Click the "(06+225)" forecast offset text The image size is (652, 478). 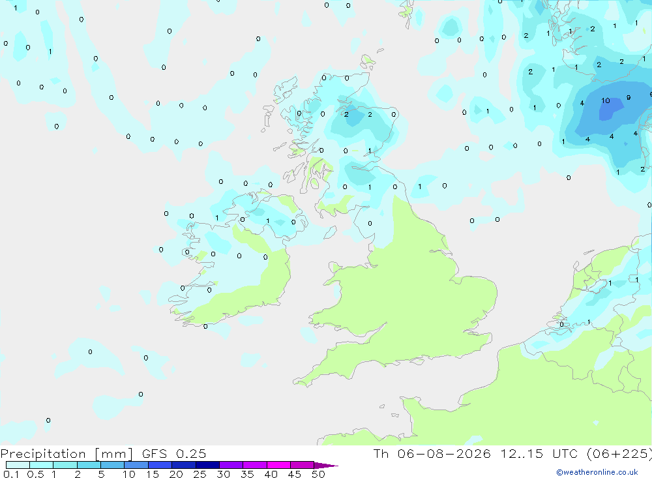[619, 454]
